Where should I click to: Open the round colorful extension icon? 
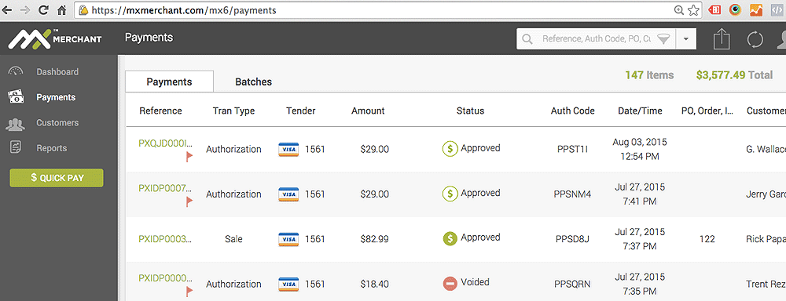tap(735, 10)
